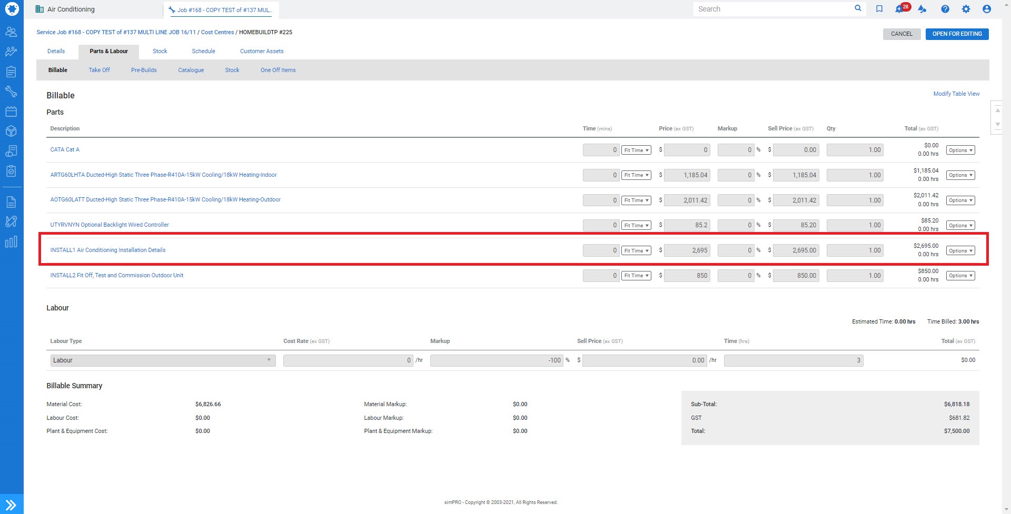Open the INSTALL1 Air Conditioning Installation Details link
Image resolution: width=1011 pixels, height=514 pixels.
[108, 250]
